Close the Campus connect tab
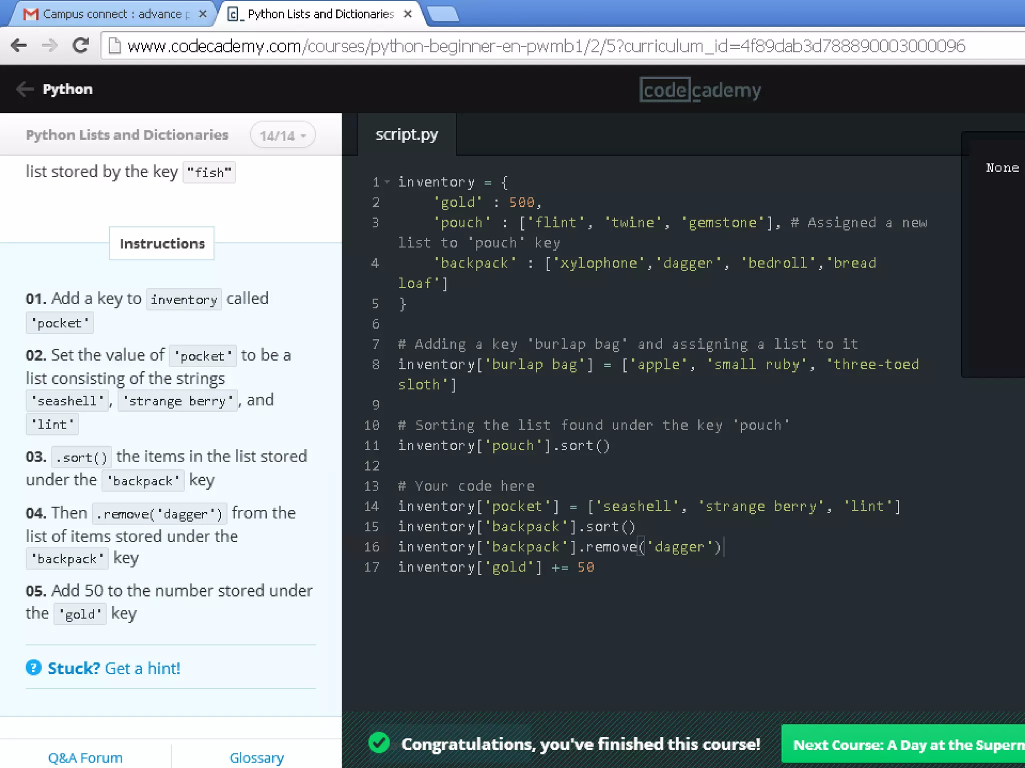1025x768 pixels. [x=203, y=14]
